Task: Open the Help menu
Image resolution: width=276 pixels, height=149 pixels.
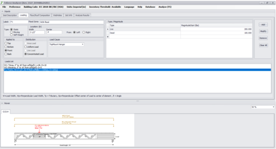Action: [x=140, y=7]
